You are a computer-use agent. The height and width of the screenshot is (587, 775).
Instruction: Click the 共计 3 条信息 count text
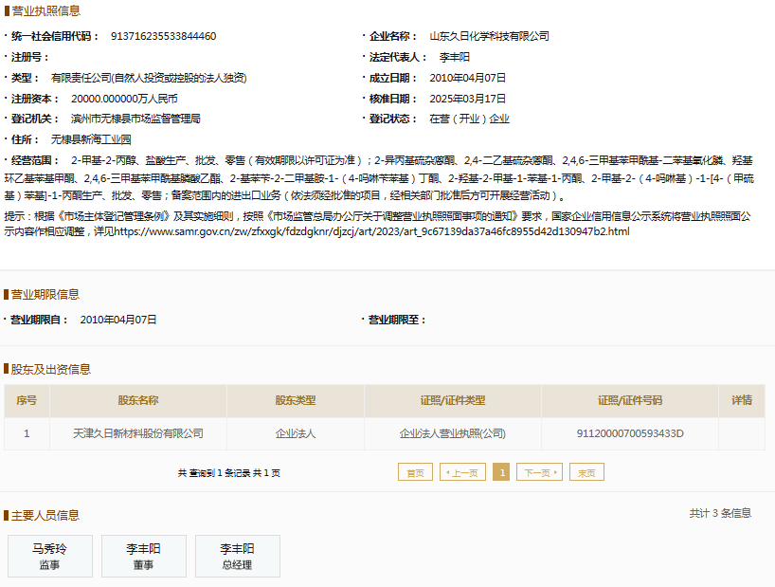tap(720, 513)
